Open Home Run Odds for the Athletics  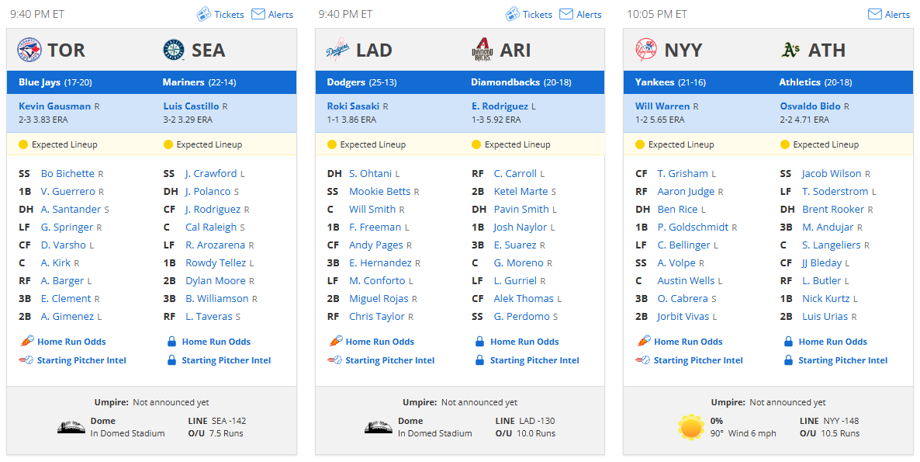pyautogui.click(x=832, y=342)
